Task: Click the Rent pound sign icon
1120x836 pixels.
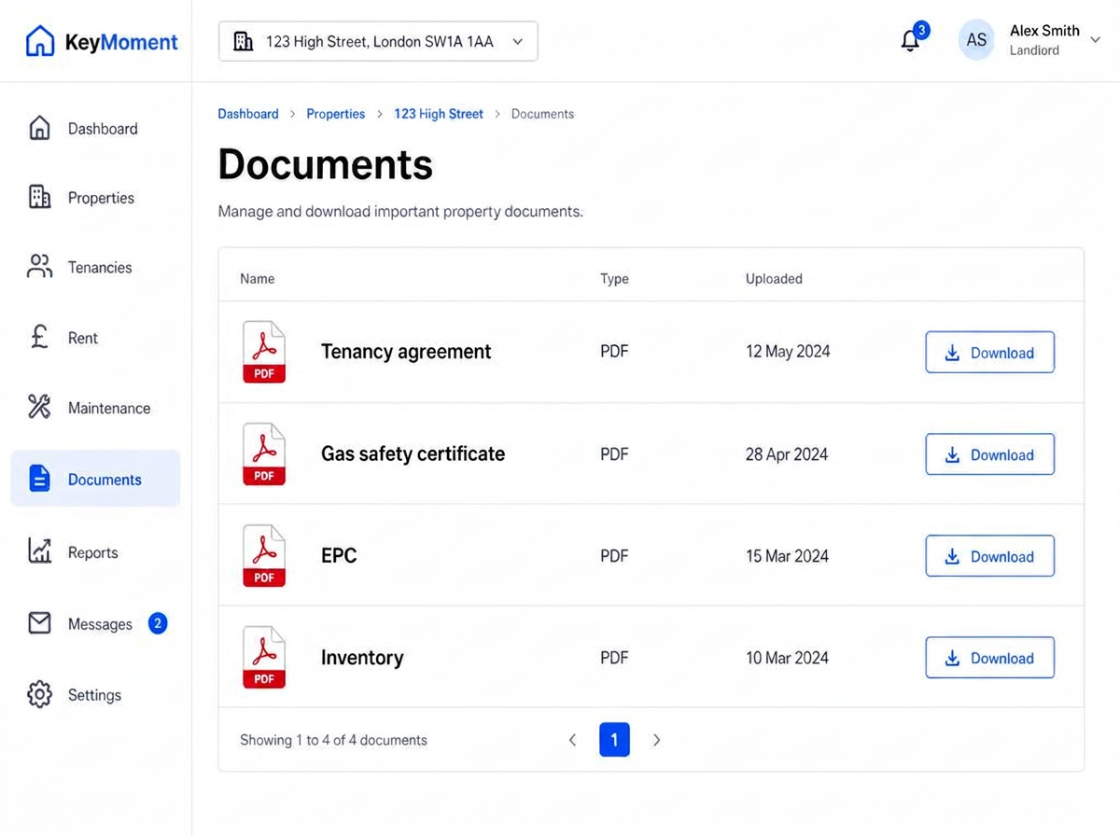Action: pos(39,337)
